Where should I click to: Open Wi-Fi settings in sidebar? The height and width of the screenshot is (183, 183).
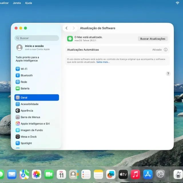pyautogui.click(x=37, y=69)
